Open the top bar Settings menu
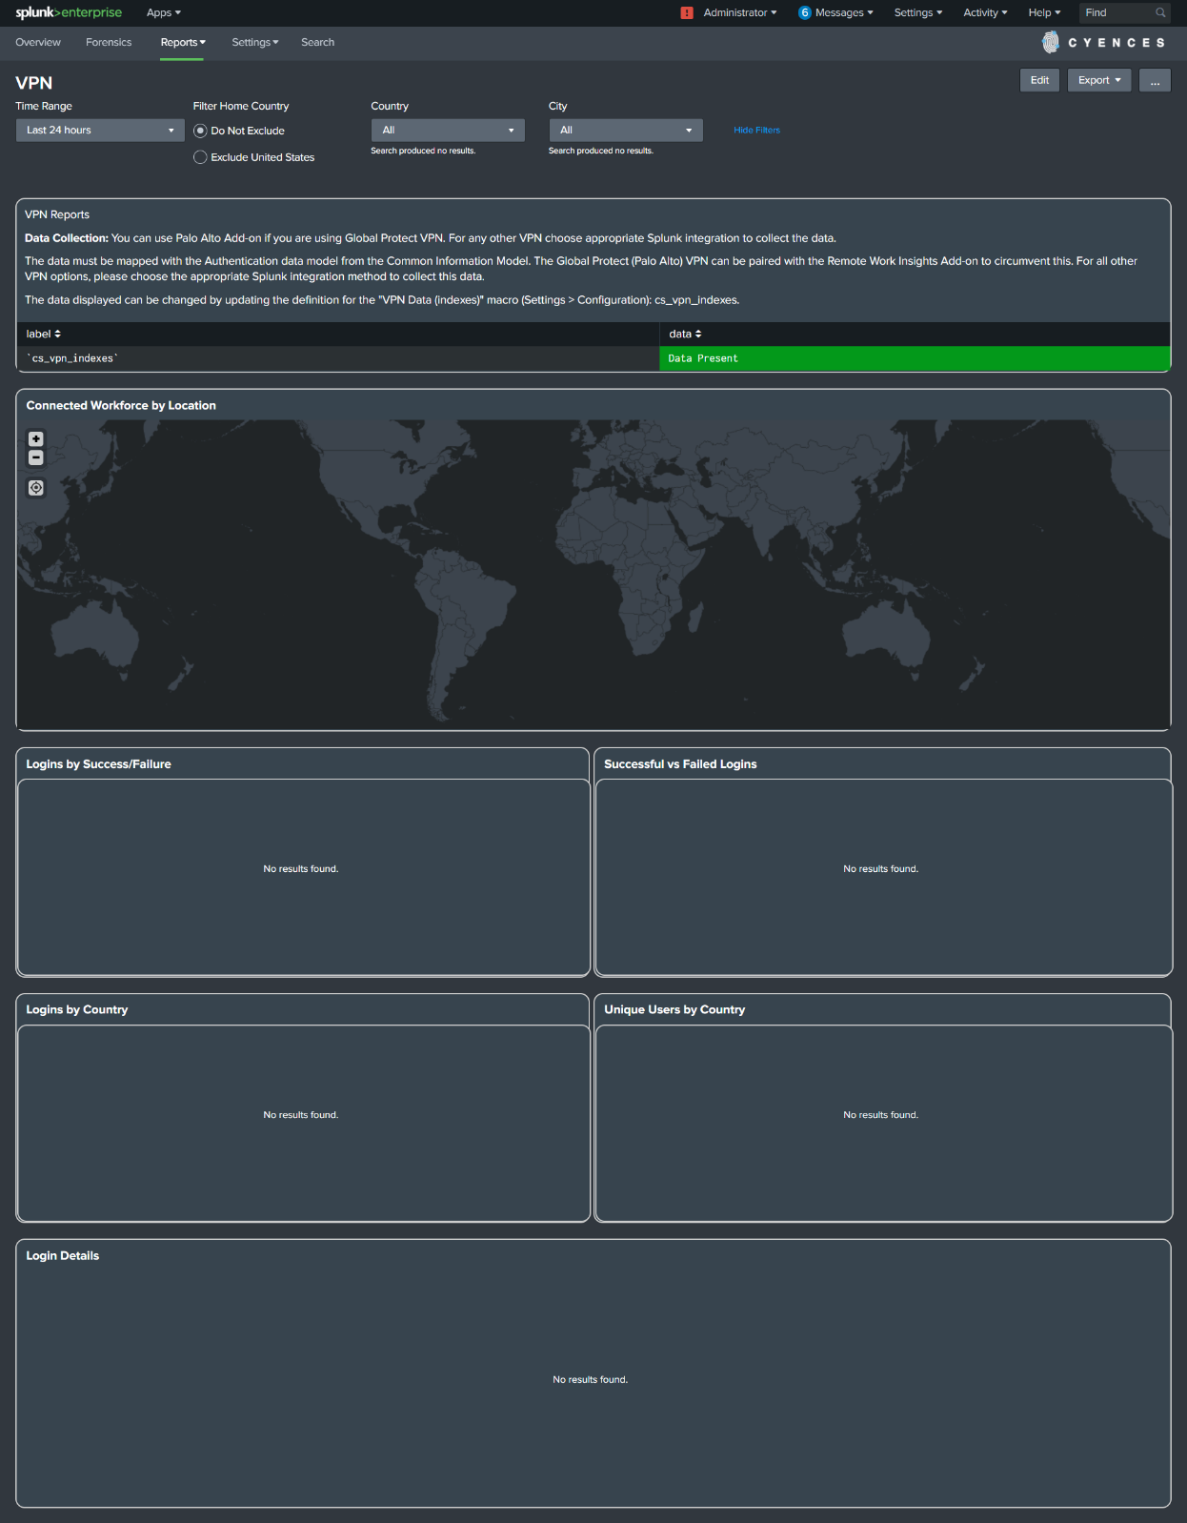The image size is (1187, 1523). click(x=918, y=12)
